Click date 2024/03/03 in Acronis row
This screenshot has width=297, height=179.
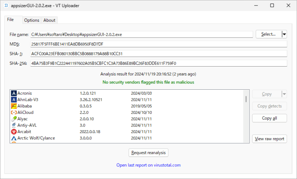(141, 93)
